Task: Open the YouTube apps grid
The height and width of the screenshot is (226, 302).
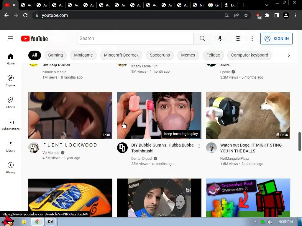Action: point(238,39)
